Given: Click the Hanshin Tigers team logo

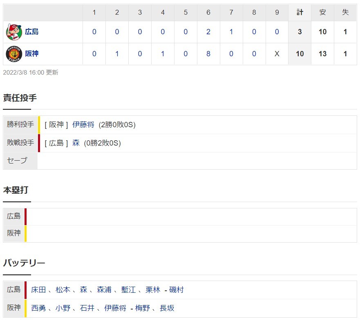Looking at the screenshot, I should point(14,54).
